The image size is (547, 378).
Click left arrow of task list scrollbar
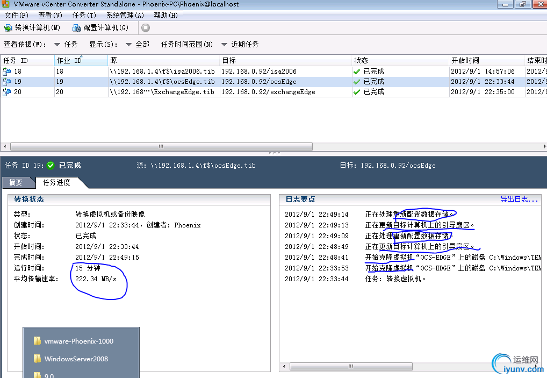point(4,146)
